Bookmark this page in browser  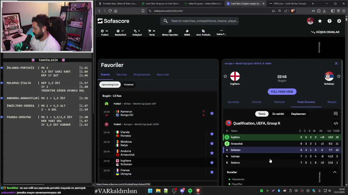coord(143,11)
